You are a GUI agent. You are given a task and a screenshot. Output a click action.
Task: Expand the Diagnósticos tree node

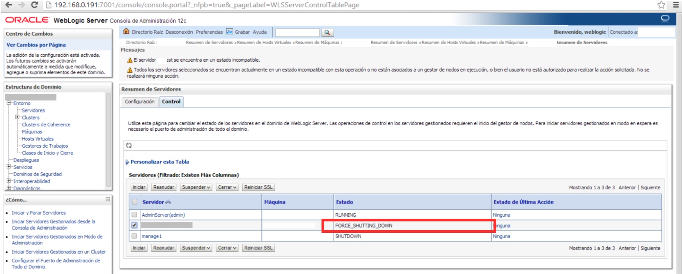tap(9, 188)
